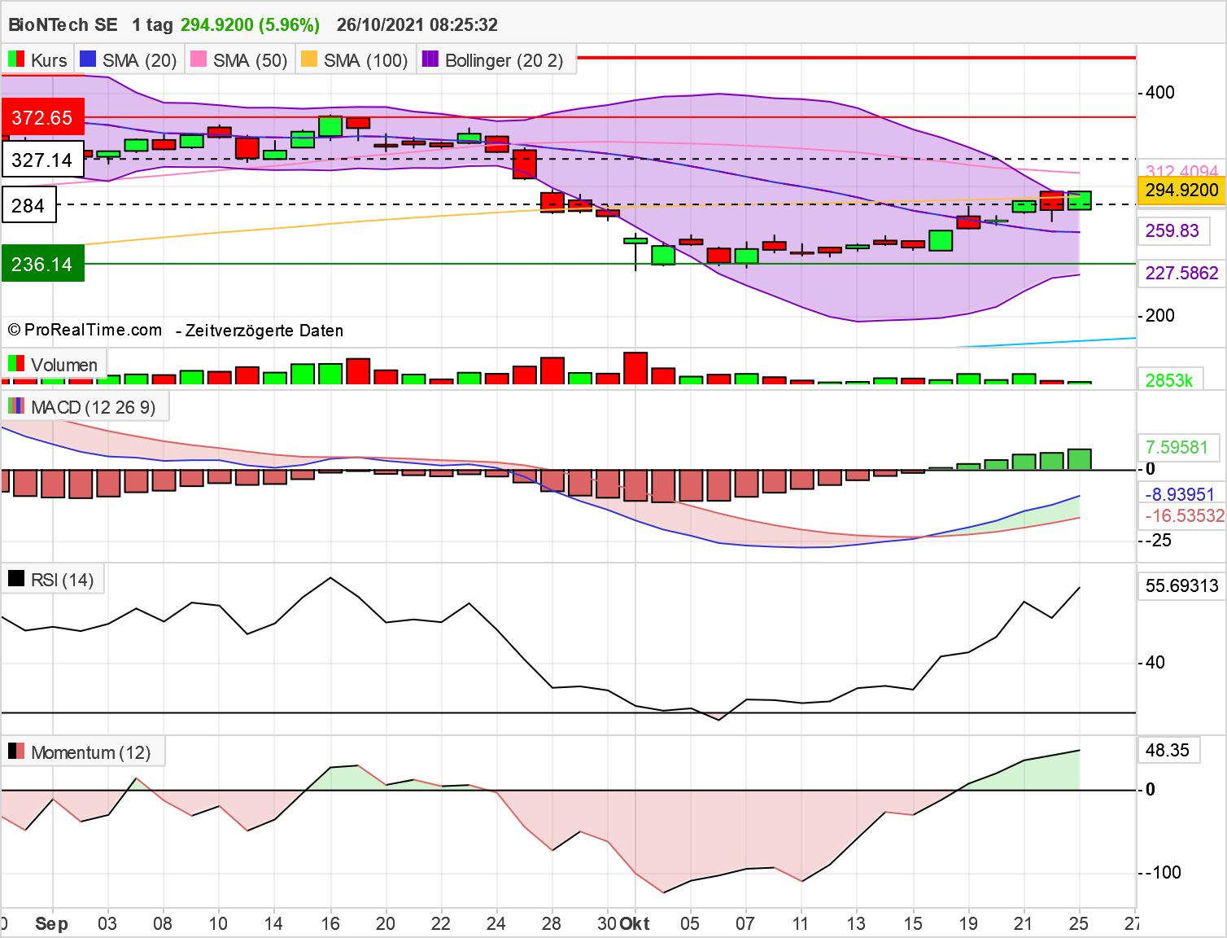Viewport: 1227px width, 938px height.
Task: Click the red 372.65 resistance price label
Action: (x=42, y=118)
